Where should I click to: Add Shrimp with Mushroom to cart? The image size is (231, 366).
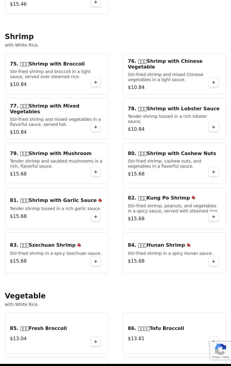(96, 172)
